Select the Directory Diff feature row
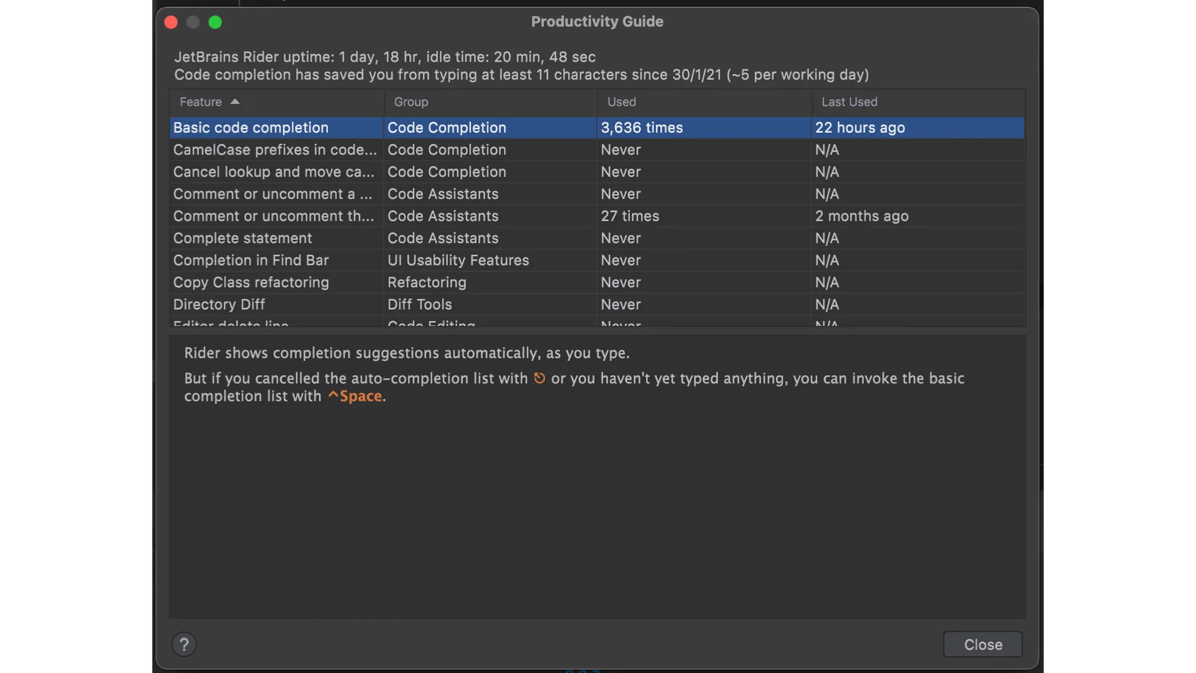Image resolution: width=1196 pixels, height=673 pixels. (x=274, y=305)
